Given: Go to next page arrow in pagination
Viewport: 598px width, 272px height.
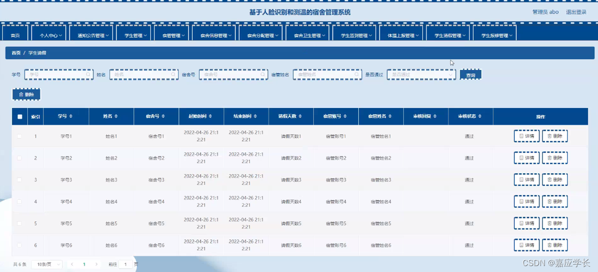Looking at the screenshot, I should pyautogui.click(x=96, y=265).
